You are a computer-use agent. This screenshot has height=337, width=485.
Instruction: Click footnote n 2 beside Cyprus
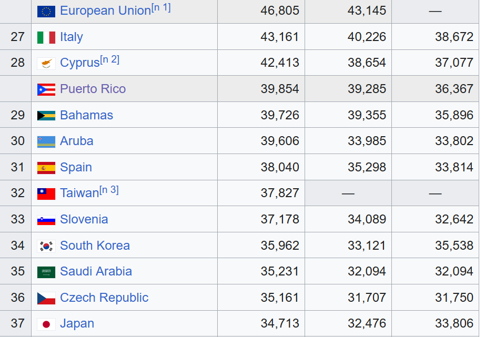[x=110, y=60]
